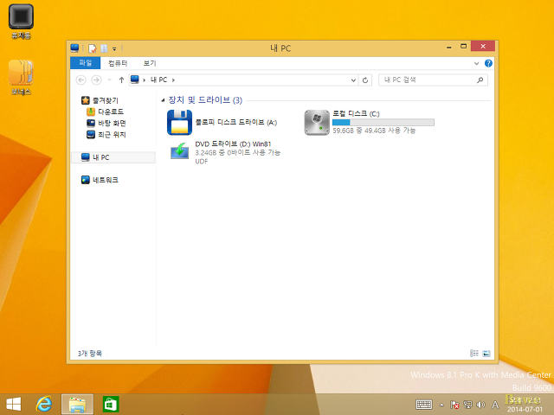Click the 59.6GB 중 49.4GB 사용 가능 text
The image size is (554, 415).
pyautogui.click(x=374, y=131)
